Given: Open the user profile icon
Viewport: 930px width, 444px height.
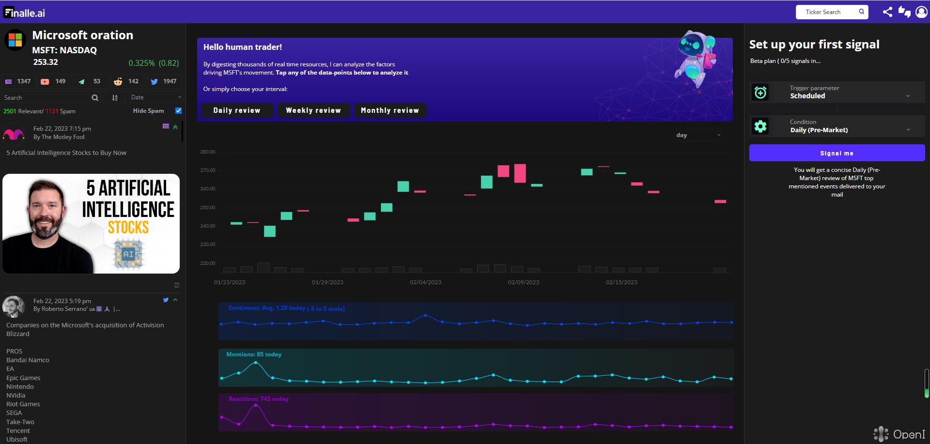Looking at the screenshot, I should coord(921,12).
